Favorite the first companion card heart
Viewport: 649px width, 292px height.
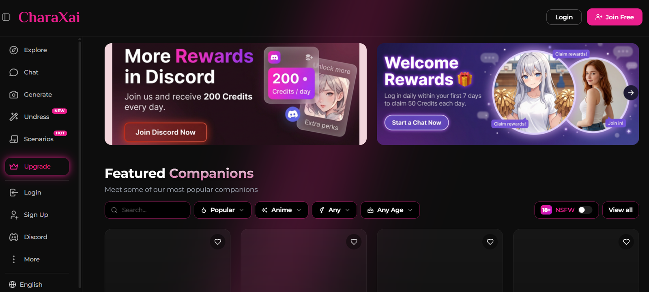point(218,242)
